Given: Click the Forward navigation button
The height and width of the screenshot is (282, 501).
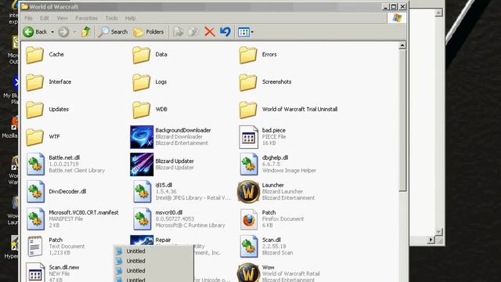Looking at the screenshot, I should (x=63, y=32).
